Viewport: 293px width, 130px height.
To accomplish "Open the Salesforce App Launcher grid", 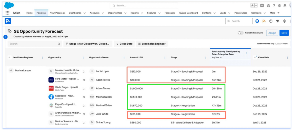I will tap(7, 13).
